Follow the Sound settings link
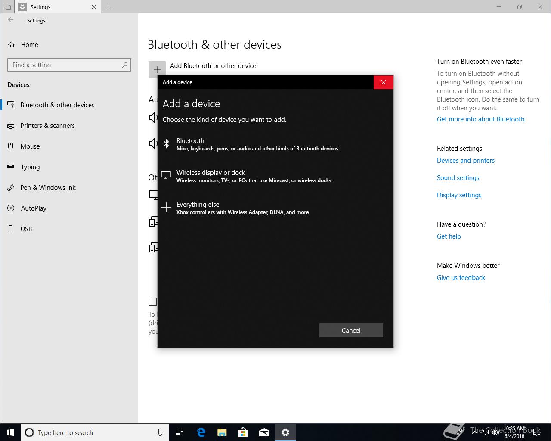 pos(458,178)
